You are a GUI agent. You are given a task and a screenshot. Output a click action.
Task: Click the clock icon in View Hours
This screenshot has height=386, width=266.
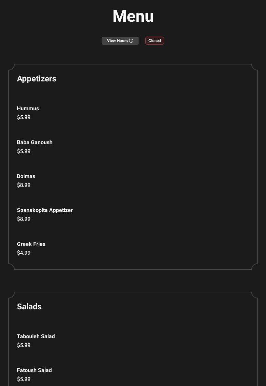[x=131, y=41]
